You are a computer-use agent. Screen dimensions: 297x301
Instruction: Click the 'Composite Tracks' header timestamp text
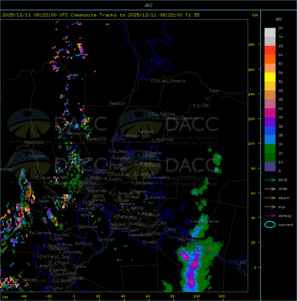tap(101, 15)
